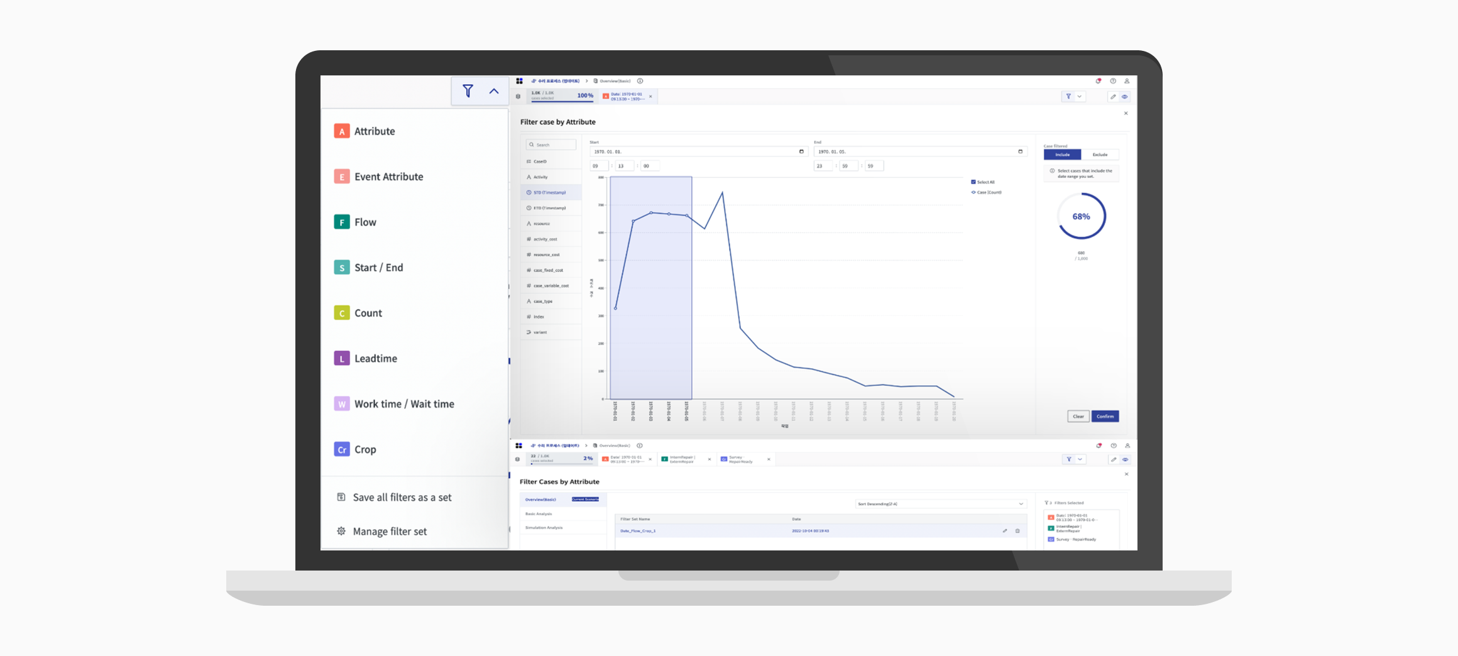Click the pencil icon on Date_Flow_Crop_1 row
The height and width of the screenshot is (656, 1458).
1005,531
